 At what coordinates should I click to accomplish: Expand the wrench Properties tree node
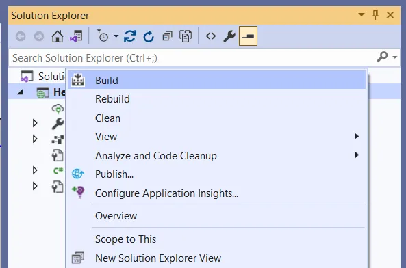pos(35,123)
